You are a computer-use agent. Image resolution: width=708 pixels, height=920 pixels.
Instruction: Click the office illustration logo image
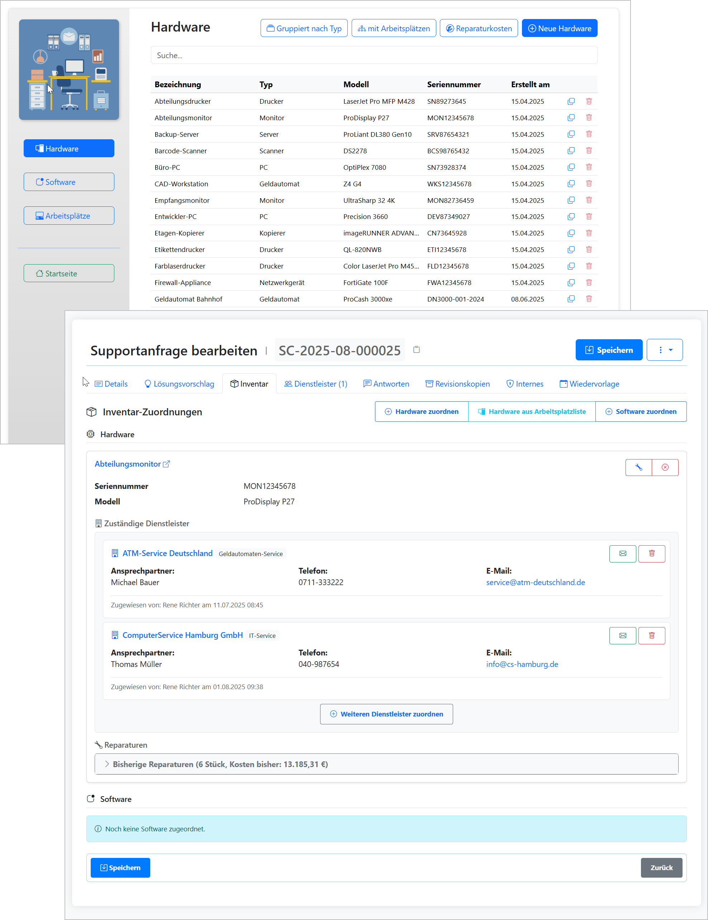click(x=68, y=70)
